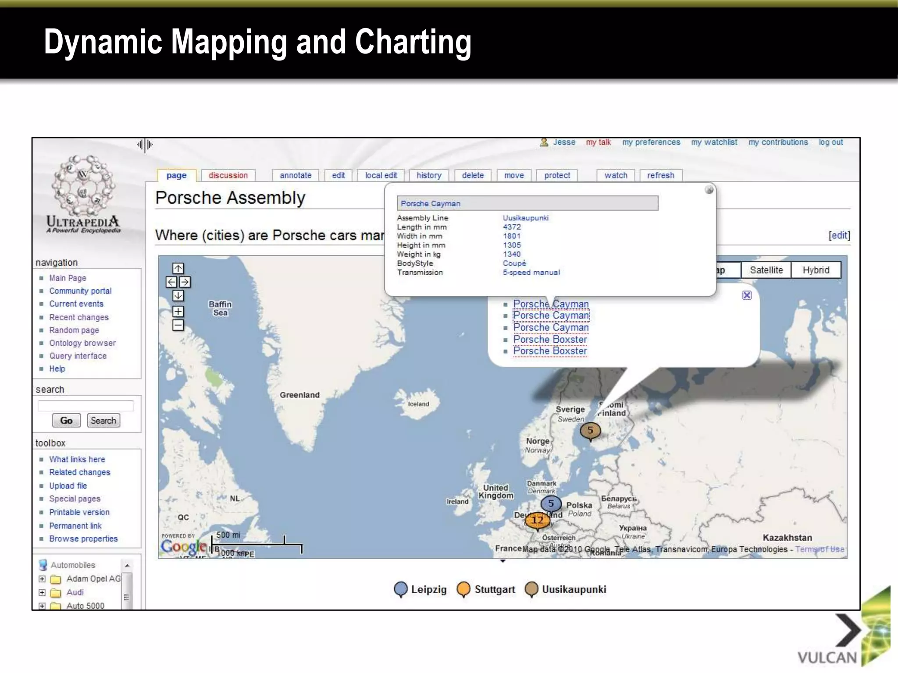The width and height of the screenshot is (898, 673).
Task: Switch map to Satellite view
Action: click(x=766, y=270)
